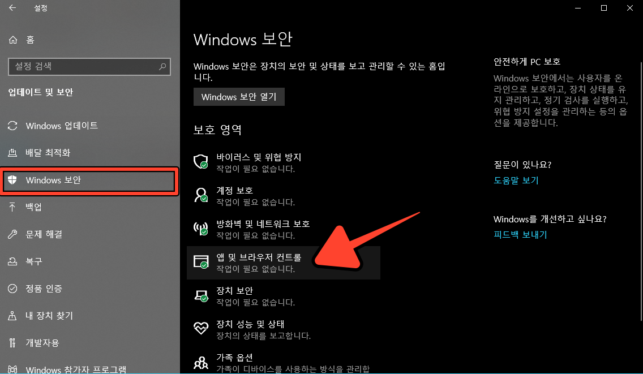Click the Windows를 개선하고 싶나요? heading

[x=550, y=219]
